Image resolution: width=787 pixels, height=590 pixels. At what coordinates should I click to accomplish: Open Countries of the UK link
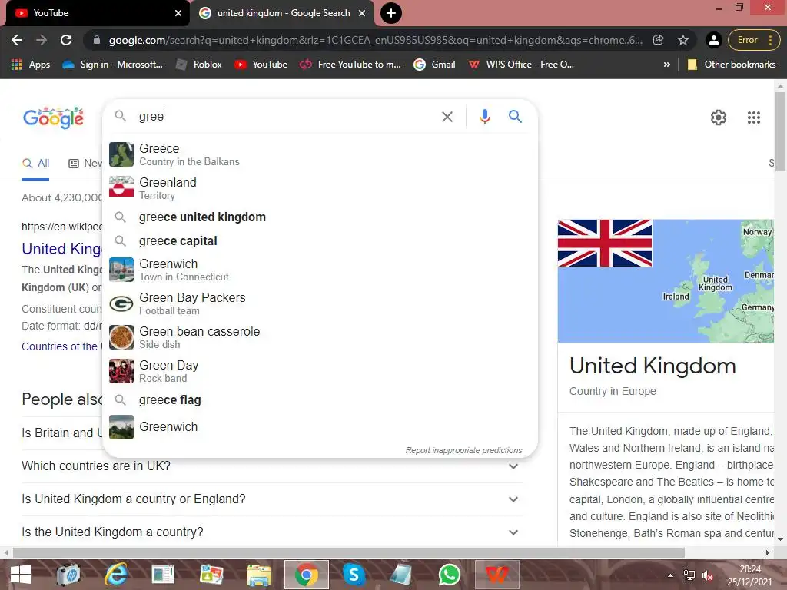(x=60, y=346)
